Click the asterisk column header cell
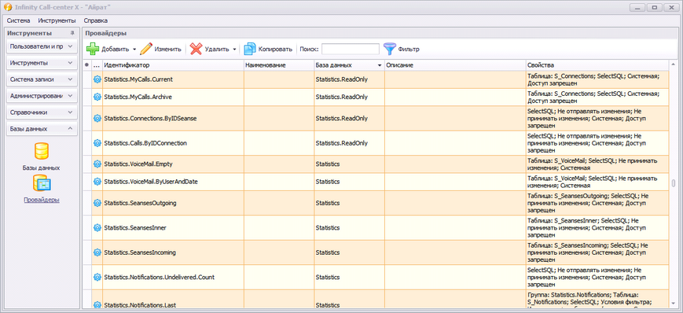The image size is (683, 313). click(86, 65)
